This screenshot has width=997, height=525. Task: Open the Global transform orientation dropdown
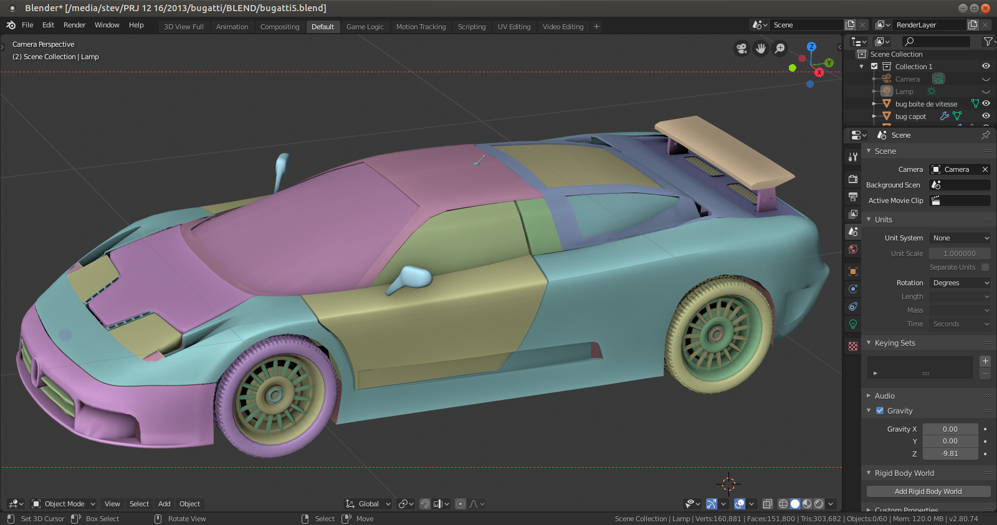pyautogui.click(x=368, y=504)
